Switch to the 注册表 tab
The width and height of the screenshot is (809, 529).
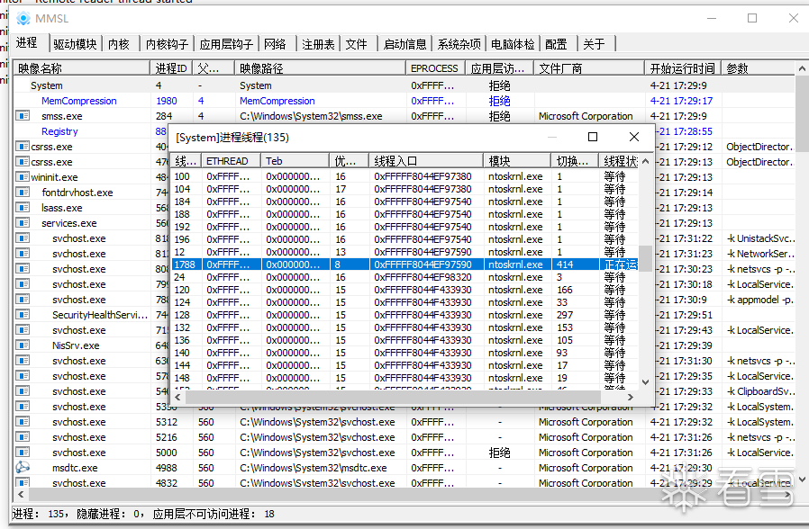[x=318, y=44]
